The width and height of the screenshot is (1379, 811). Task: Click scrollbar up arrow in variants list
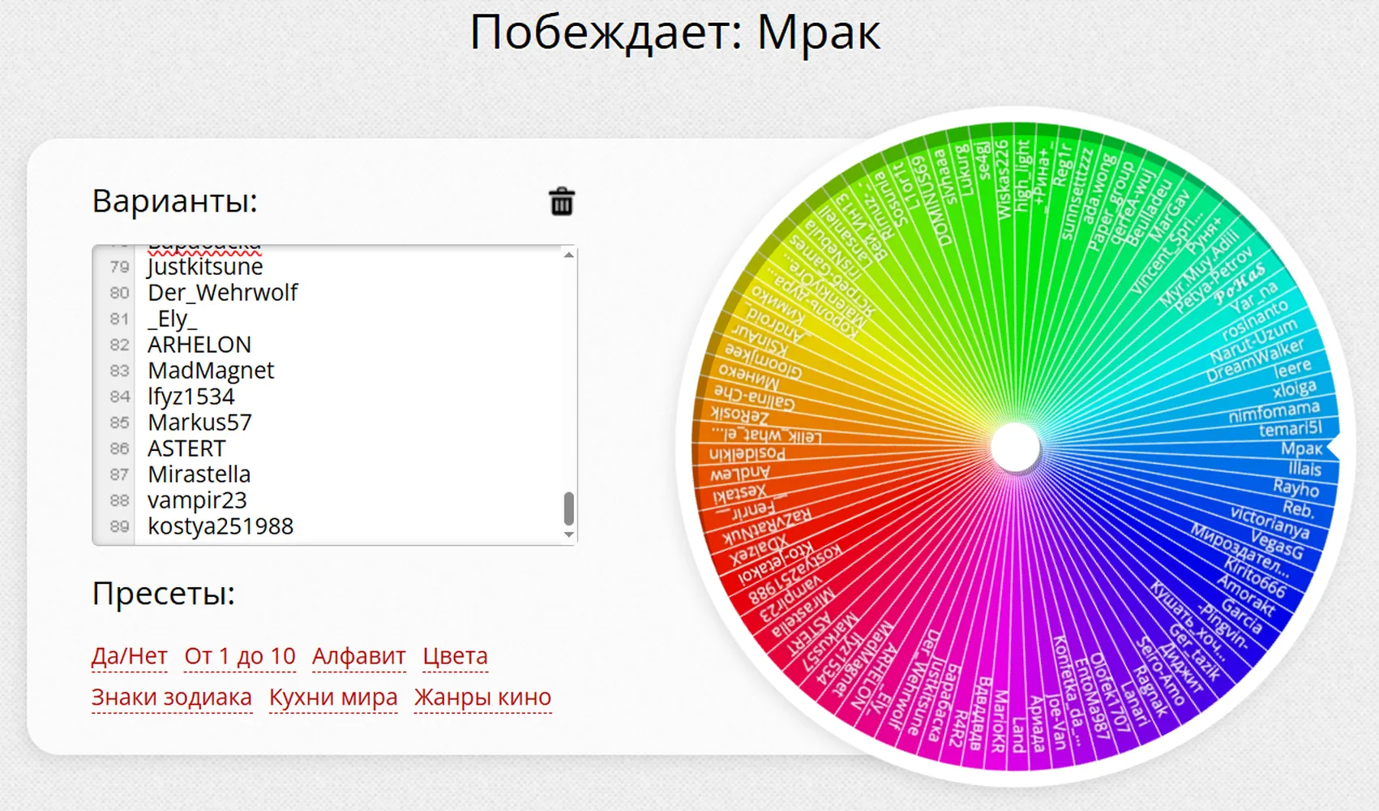[x=569, y=255]
